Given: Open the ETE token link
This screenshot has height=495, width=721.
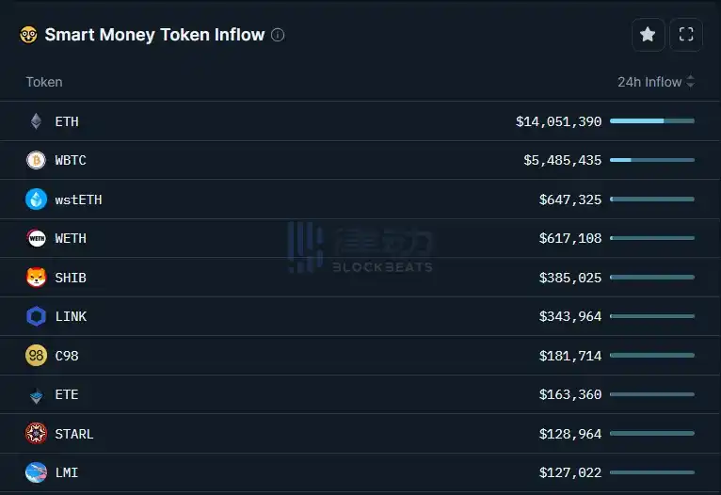Looking at the screenshot, I should coord(67,395).
